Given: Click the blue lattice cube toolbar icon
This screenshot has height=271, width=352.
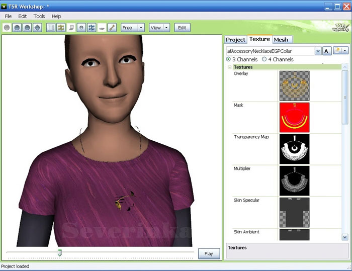Looking at the screenshot, I should [92, 28].
